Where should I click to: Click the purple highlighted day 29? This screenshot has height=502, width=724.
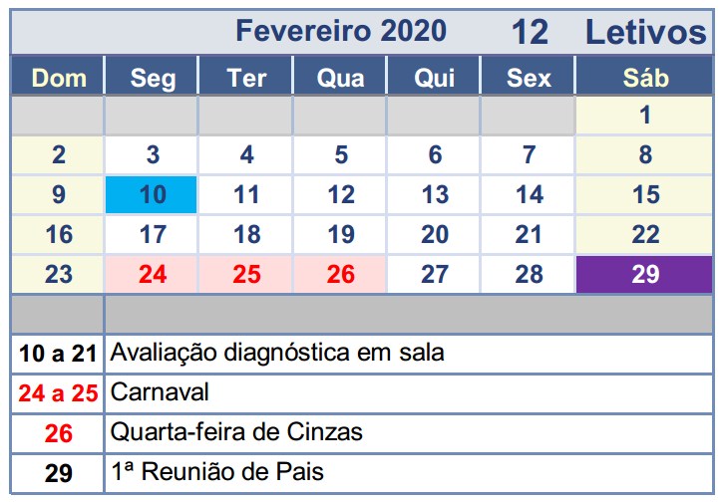(645, 274)
